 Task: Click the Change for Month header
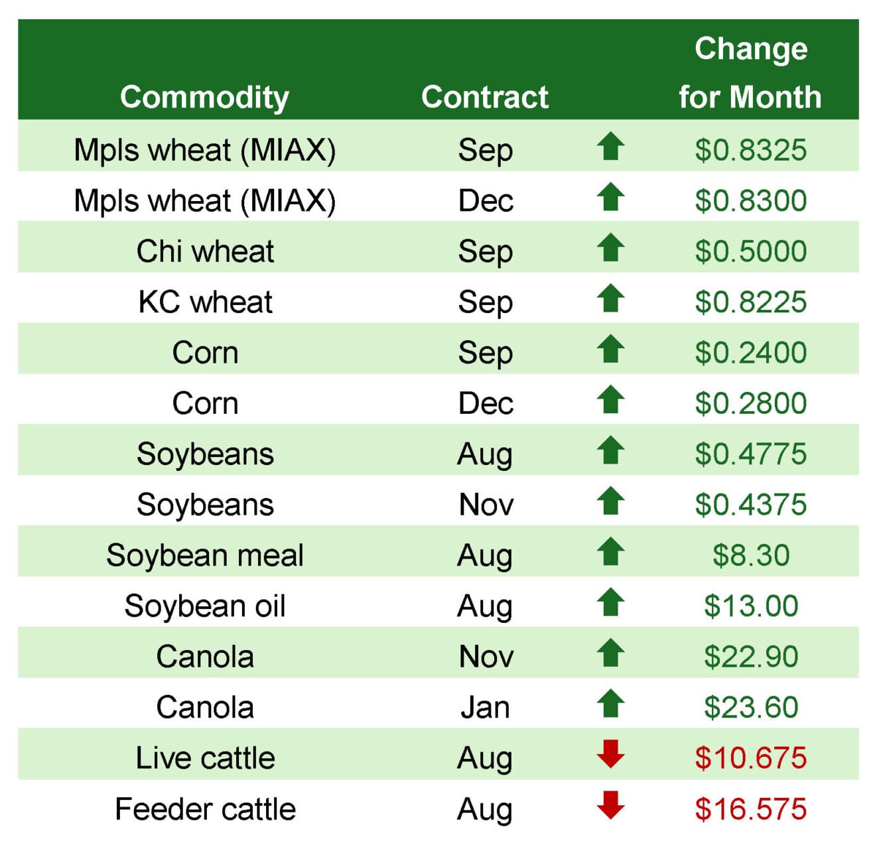click(750, 72)
